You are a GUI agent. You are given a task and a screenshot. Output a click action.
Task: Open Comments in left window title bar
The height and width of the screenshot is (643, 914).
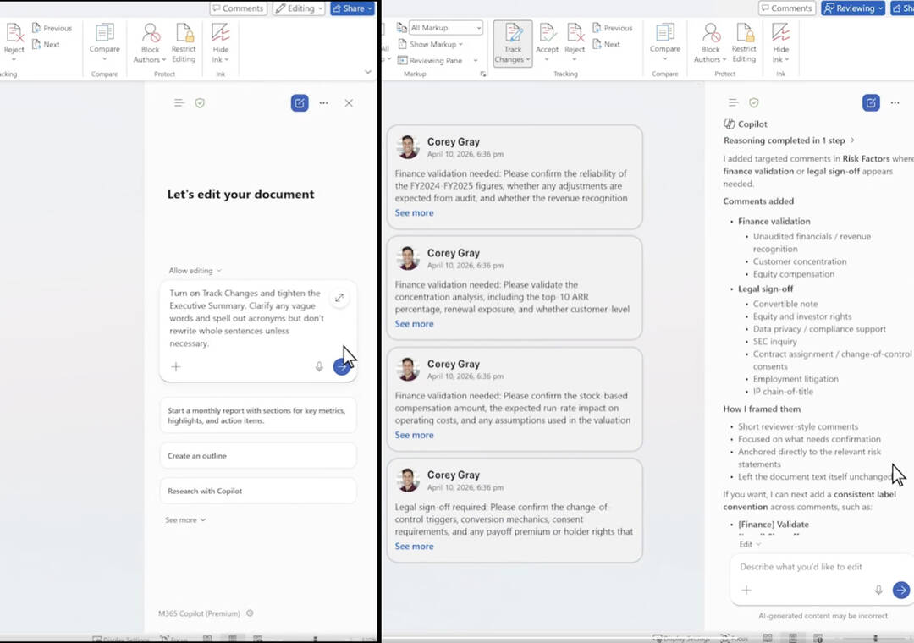click(x=238, y=8)
